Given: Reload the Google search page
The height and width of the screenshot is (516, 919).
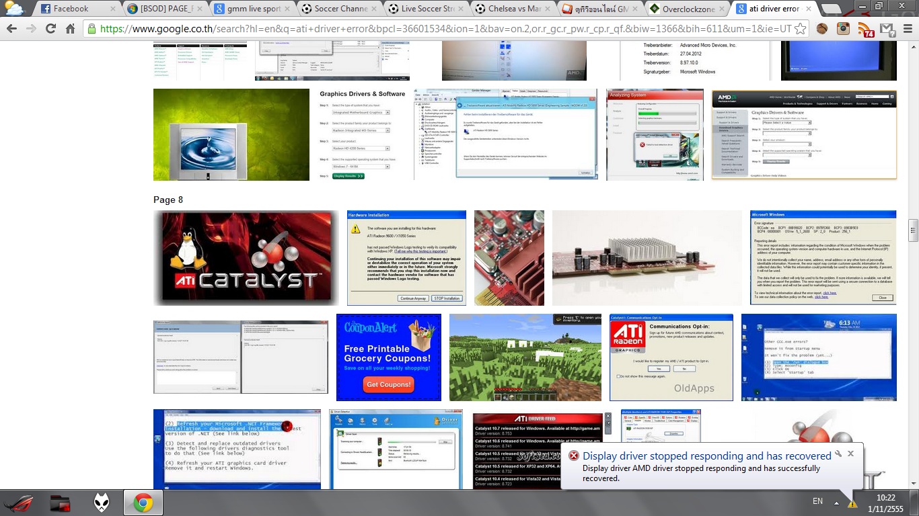Looking at the screenshot, I should (50, 29).
